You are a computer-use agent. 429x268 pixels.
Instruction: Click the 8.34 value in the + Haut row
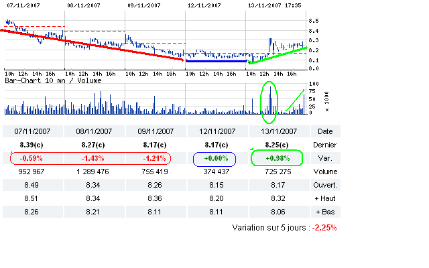(93, 198)
